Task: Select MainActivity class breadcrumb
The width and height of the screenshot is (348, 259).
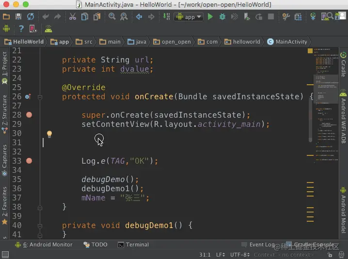Action: tap(287, 42)
